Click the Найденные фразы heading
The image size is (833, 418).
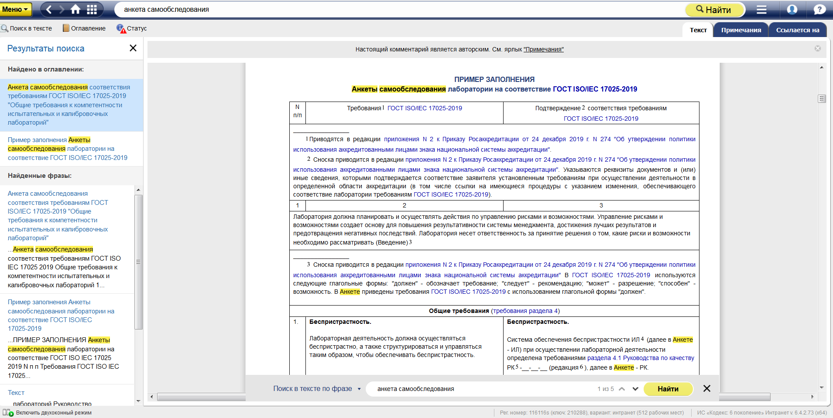(40, 176)
